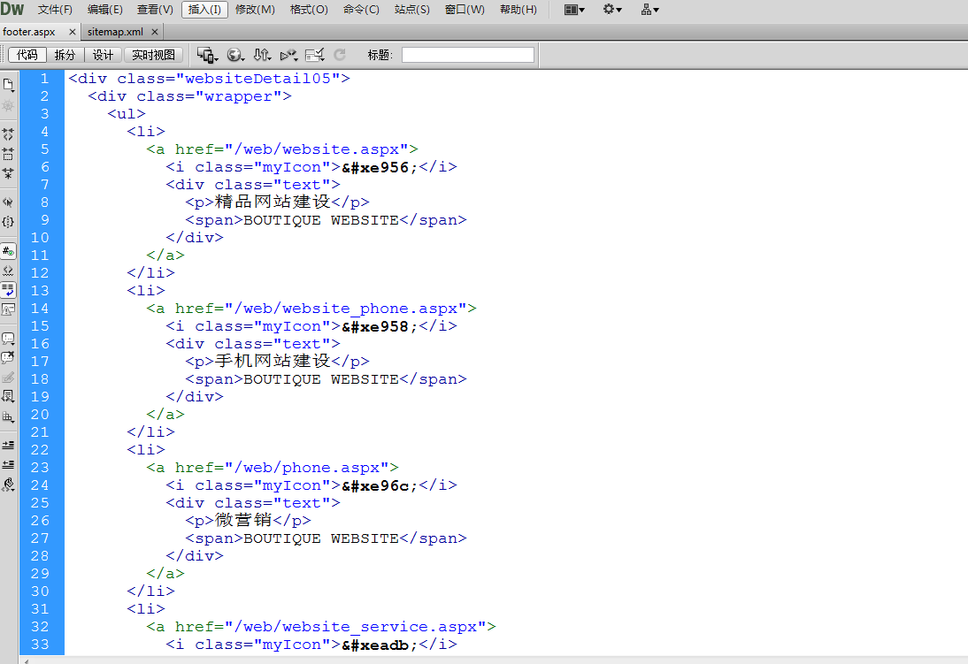Click the Remove Comment icon
This screenshot has height=664, width=968.
tap(8, 357)
